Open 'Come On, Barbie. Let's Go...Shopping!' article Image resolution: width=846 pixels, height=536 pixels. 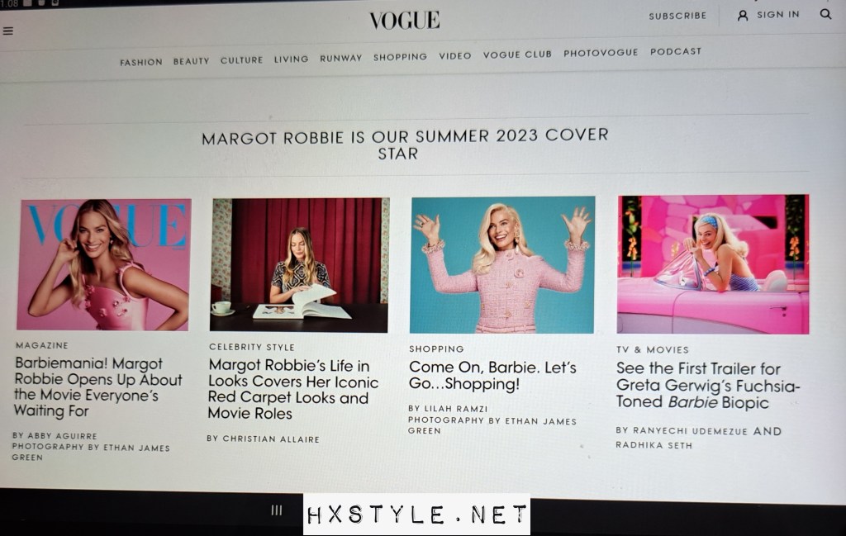[x=492, y=375]
